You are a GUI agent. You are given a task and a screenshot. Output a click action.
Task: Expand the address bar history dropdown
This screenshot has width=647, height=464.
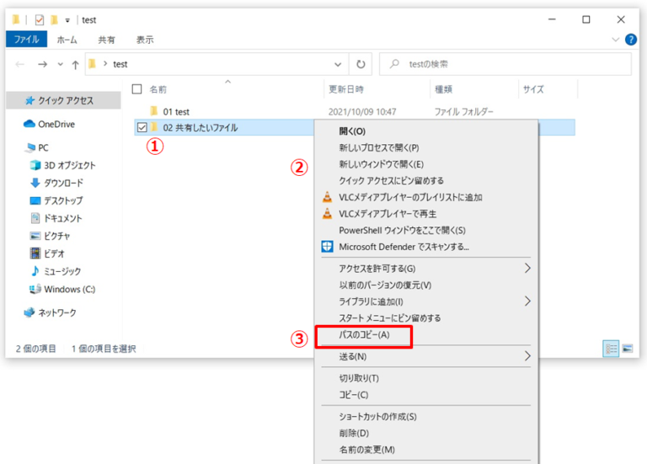338,64
